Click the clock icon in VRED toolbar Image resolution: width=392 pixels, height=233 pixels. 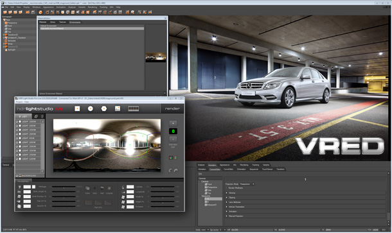67,12
